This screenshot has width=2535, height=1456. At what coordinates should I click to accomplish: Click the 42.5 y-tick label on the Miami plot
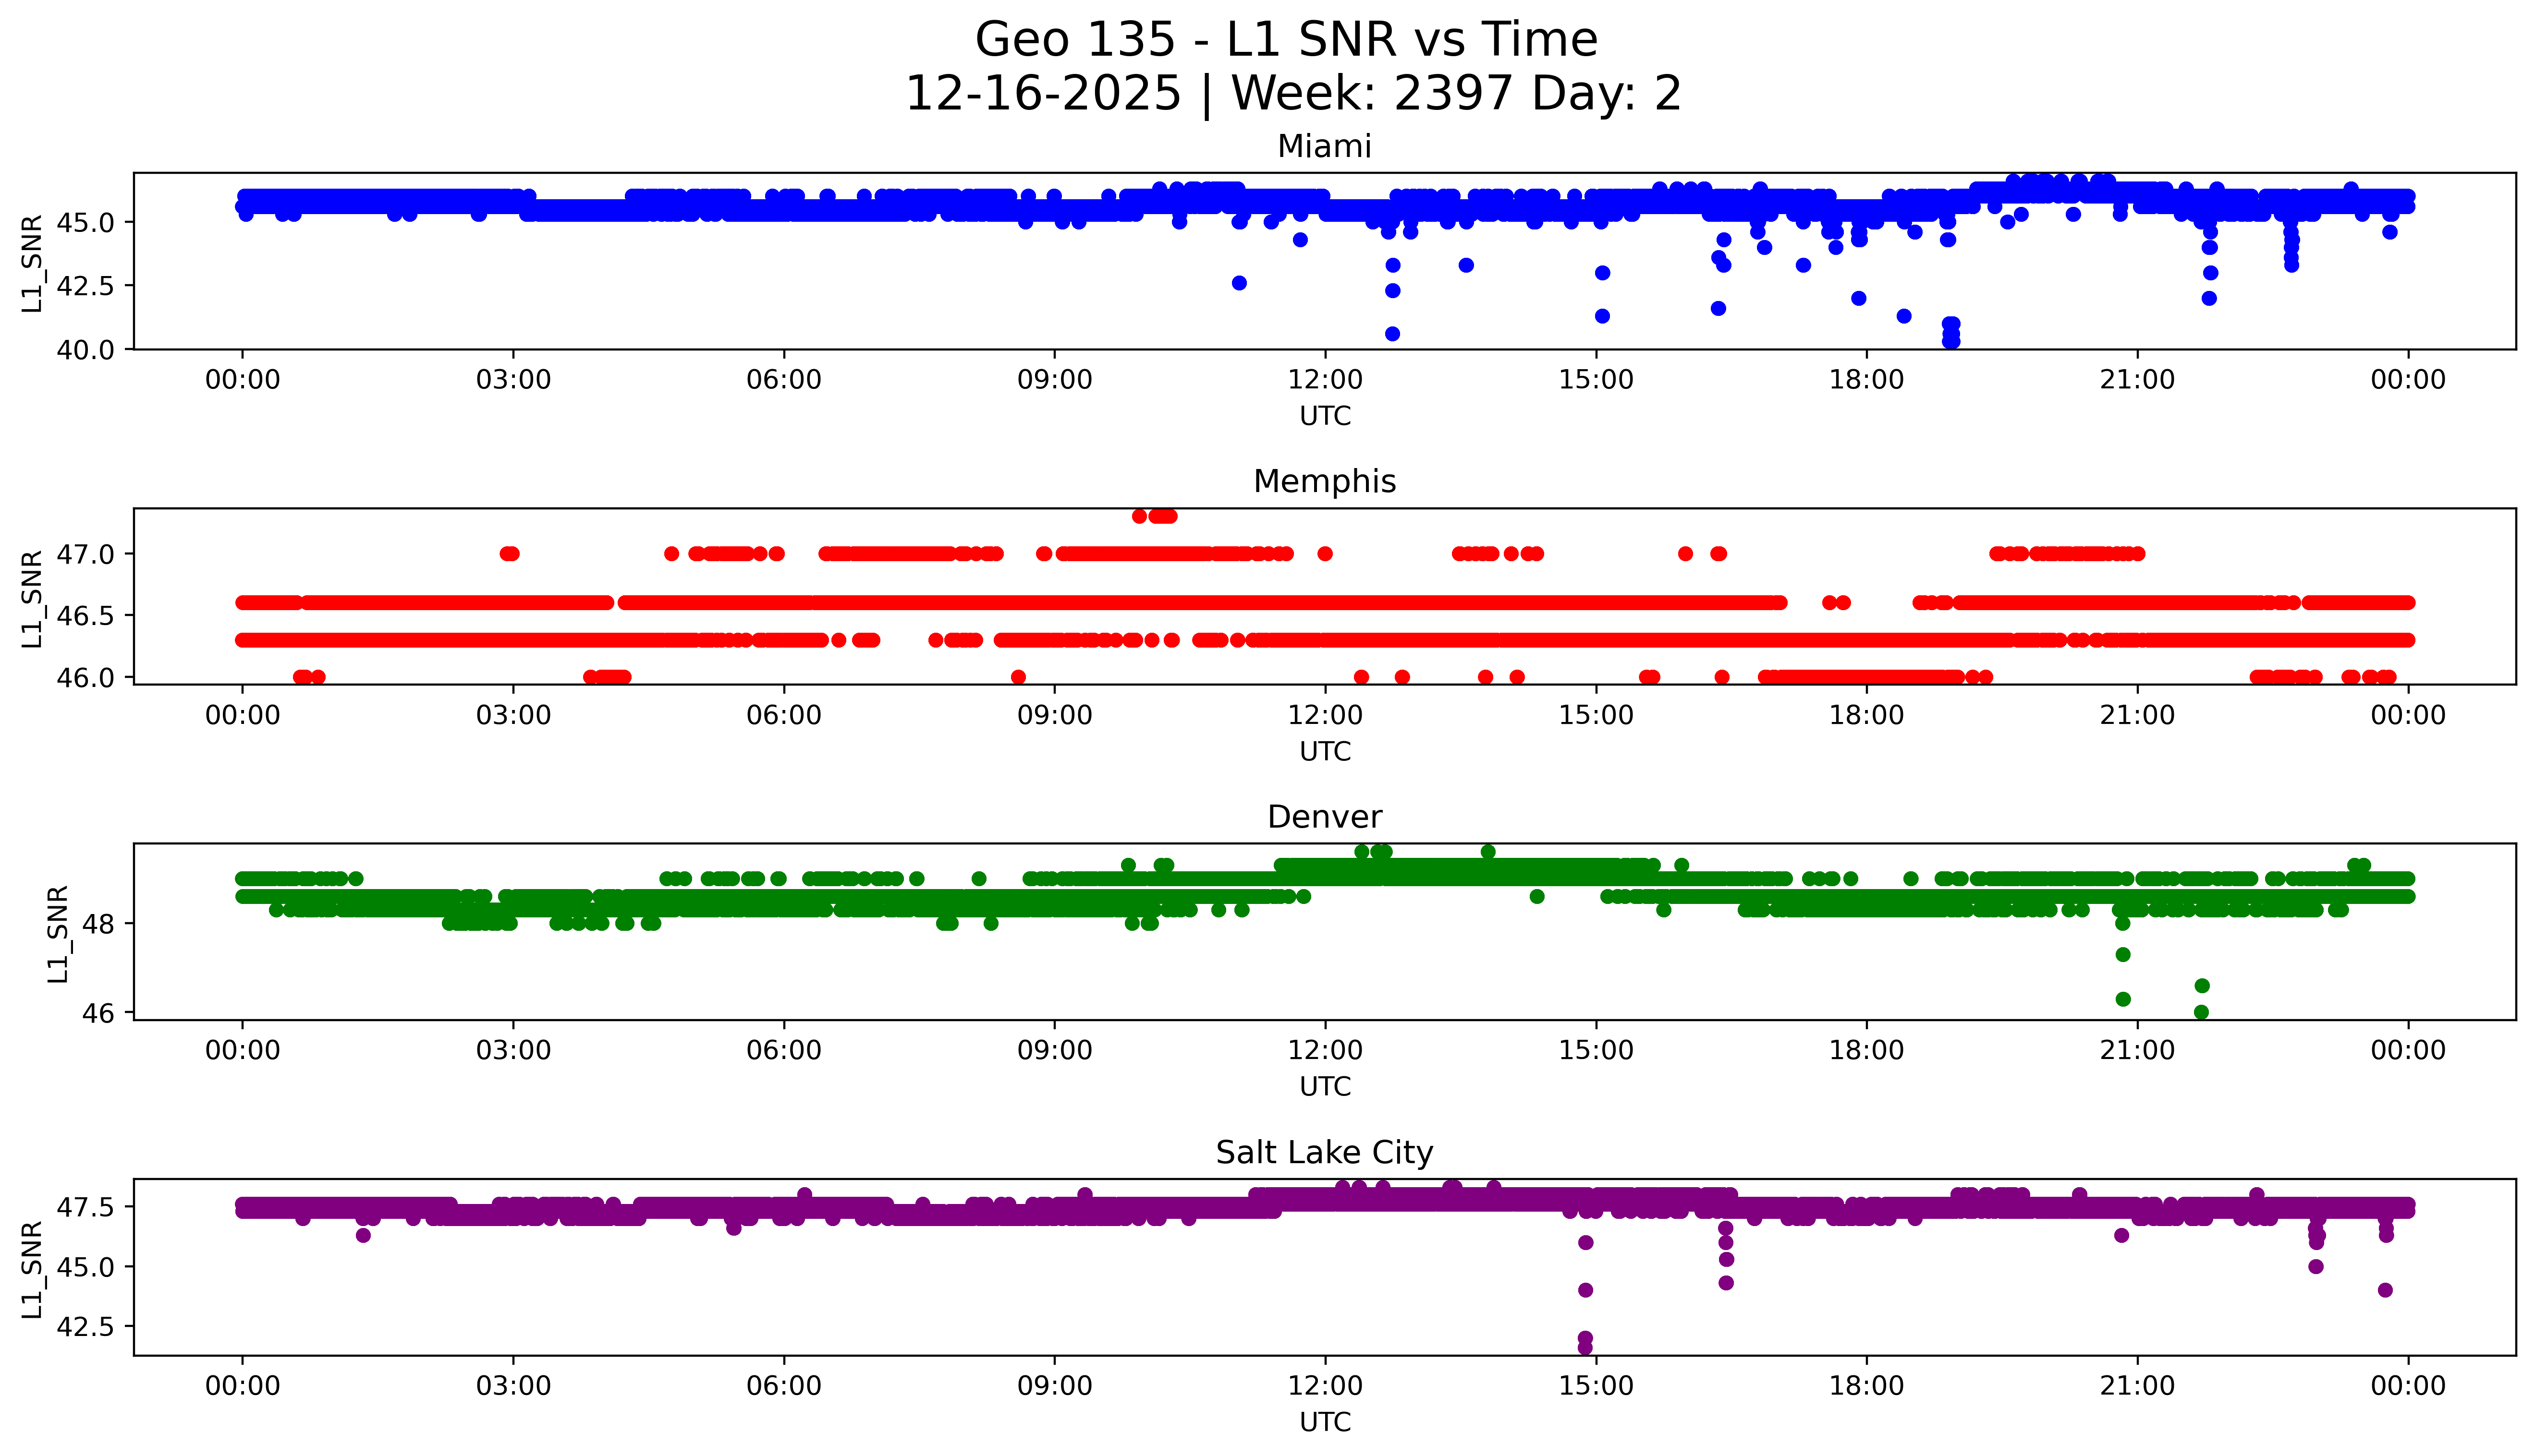point(85,286)
